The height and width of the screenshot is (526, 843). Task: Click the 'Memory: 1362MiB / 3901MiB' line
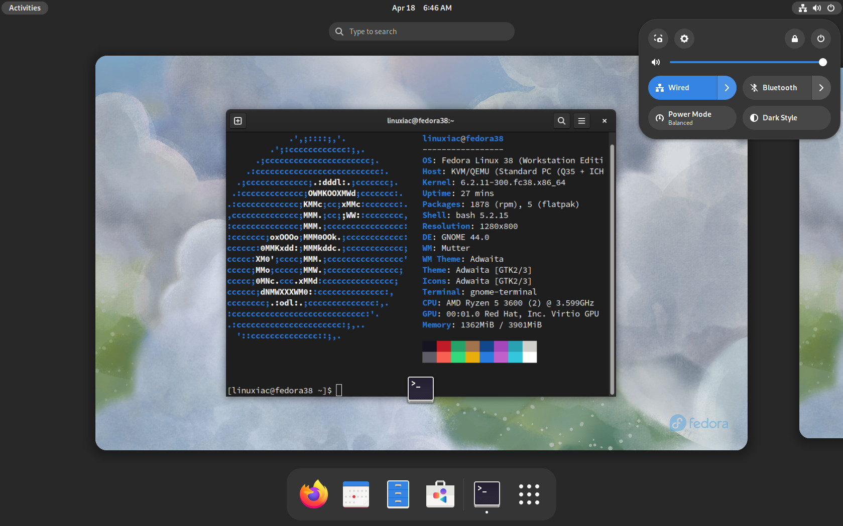click(482, 325)
